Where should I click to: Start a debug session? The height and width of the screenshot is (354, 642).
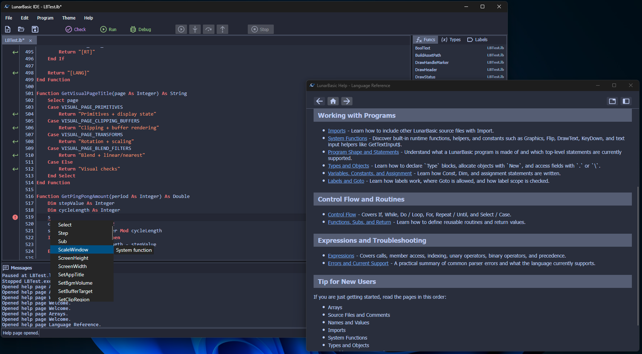pos(140,29)
